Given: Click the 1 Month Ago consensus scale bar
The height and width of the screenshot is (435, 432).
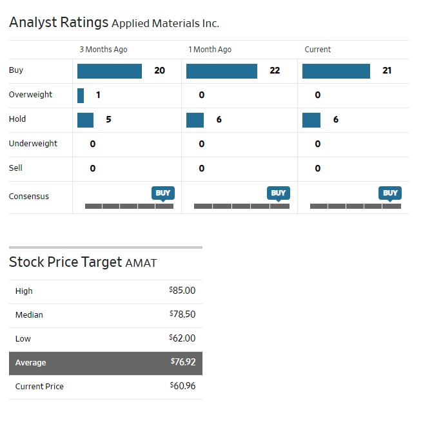Looking at the screenshot, I should point(241,206).
